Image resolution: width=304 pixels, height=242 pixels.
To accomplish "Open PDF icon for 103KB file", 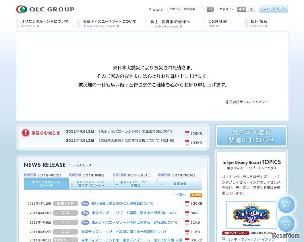I will click(187, 143).
